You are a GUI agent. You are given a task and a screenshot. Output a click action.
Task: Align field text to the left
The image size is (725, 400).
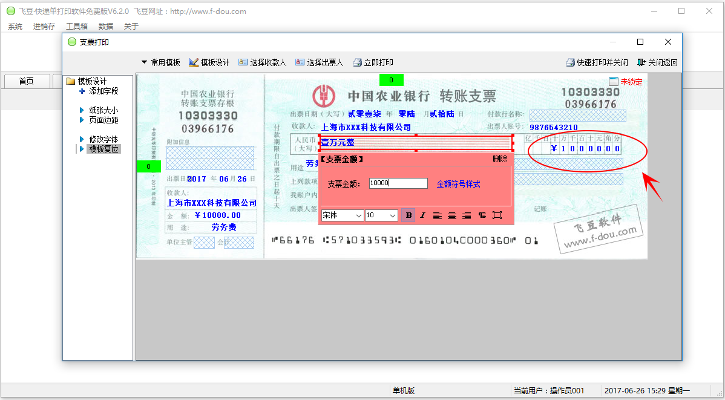438,215
